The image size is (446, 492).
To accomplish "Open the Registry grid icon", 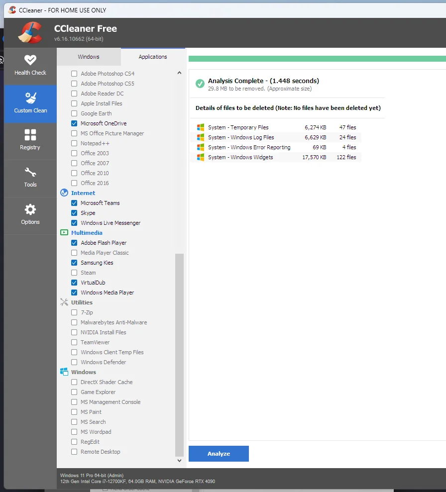I will click(30, 135).
